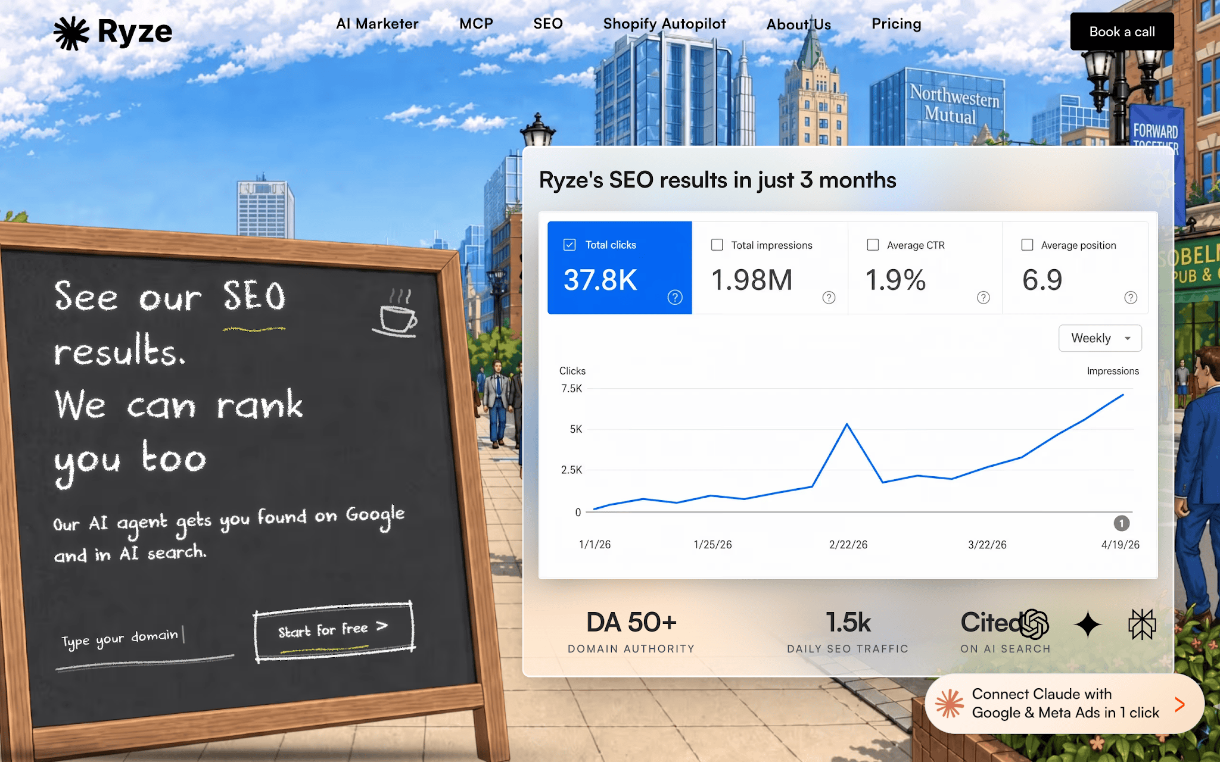Uncheck the Total clicks checkbox
This screenshot has height=762, width=1220.
569,245
